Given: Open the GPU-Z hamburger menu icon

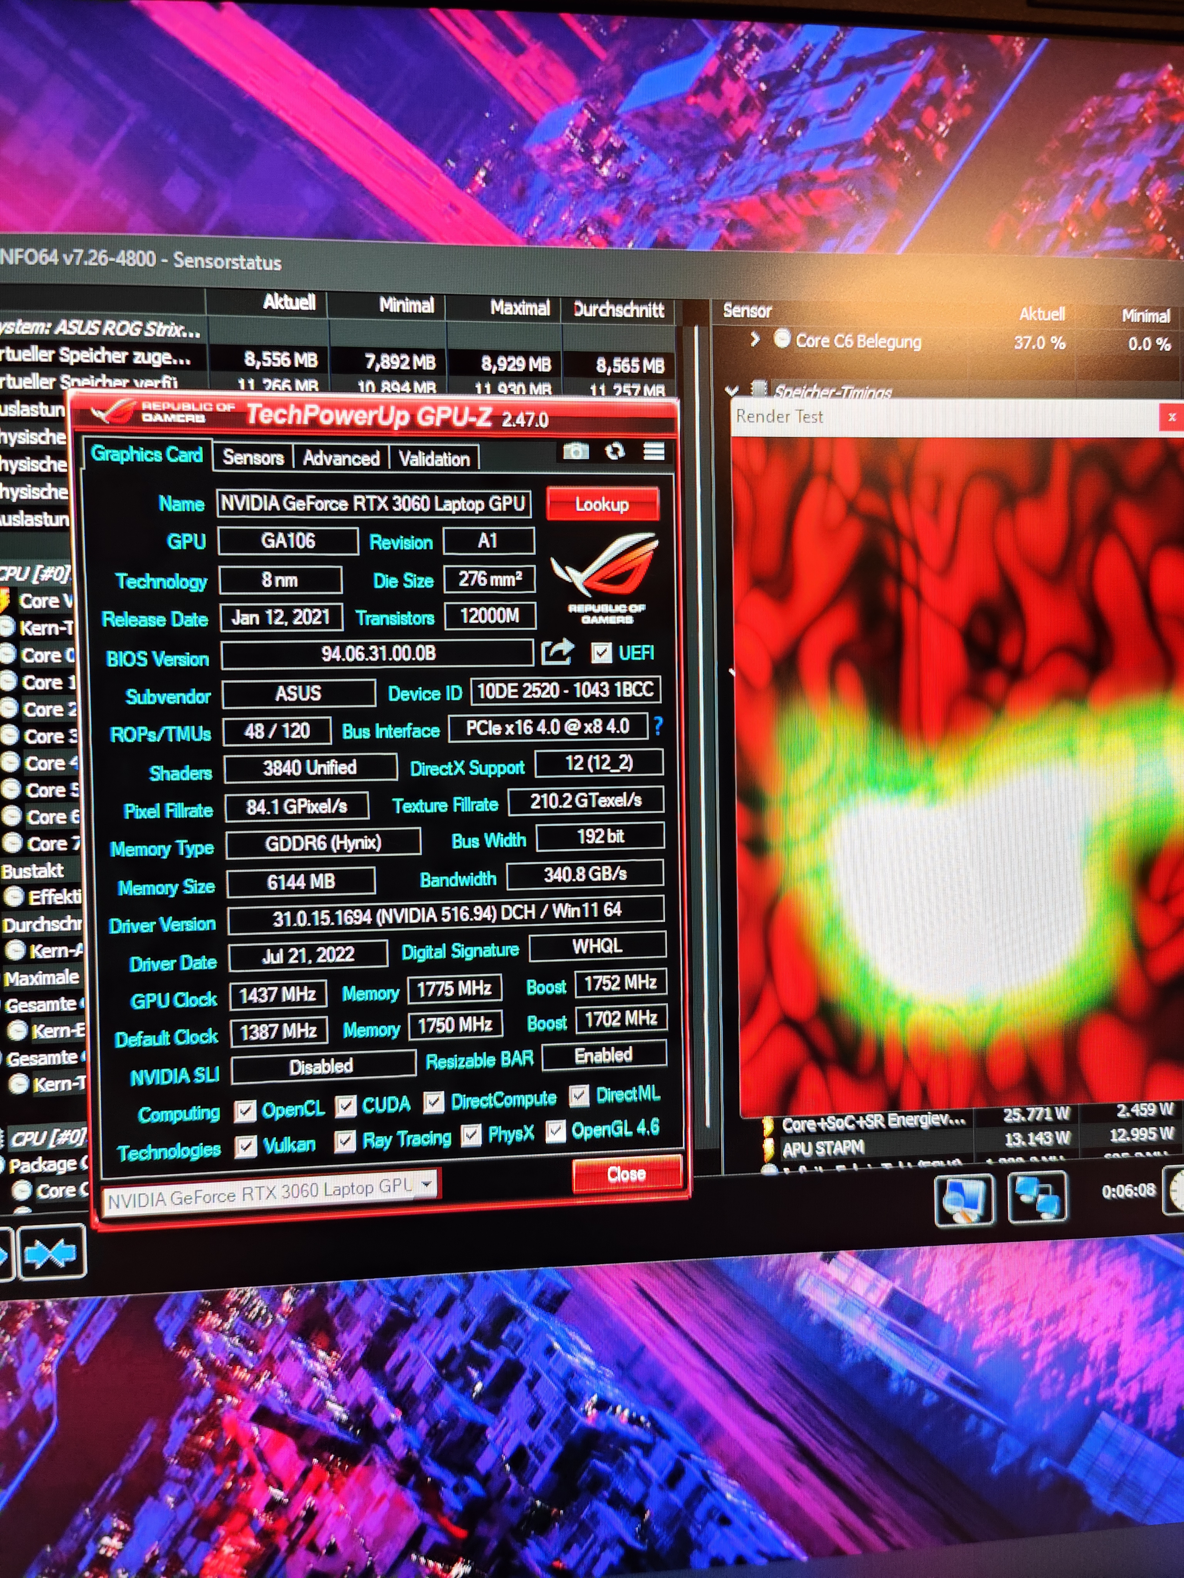Looking at the screenshot, I should 654,452.
